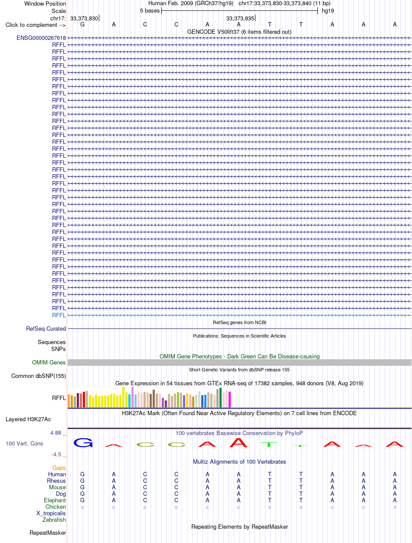Click the gray OMIM Genes item bar

point(239,363)
